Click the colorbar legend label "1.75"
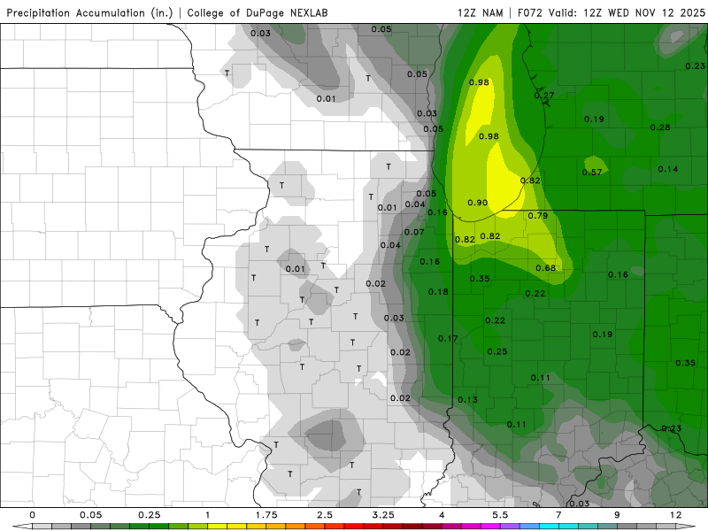 pyautogui.click(x=266, y=515)
